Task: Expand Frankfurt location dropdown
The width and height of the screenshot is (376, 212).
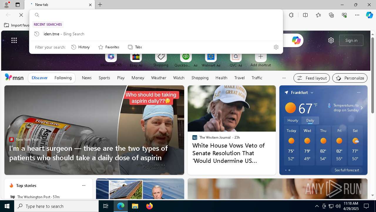Action: click(312, 92)
